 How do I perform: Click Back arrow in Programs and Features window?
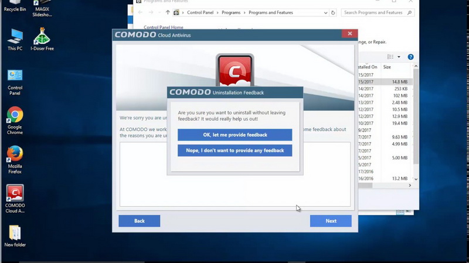140,12
